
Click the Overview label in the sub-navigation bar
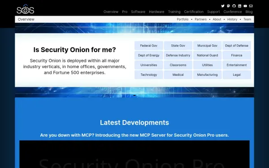26,19
